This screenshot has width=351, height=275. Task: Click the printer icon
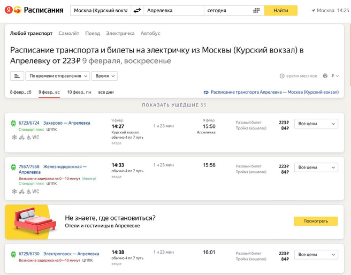tap(325, 76)
